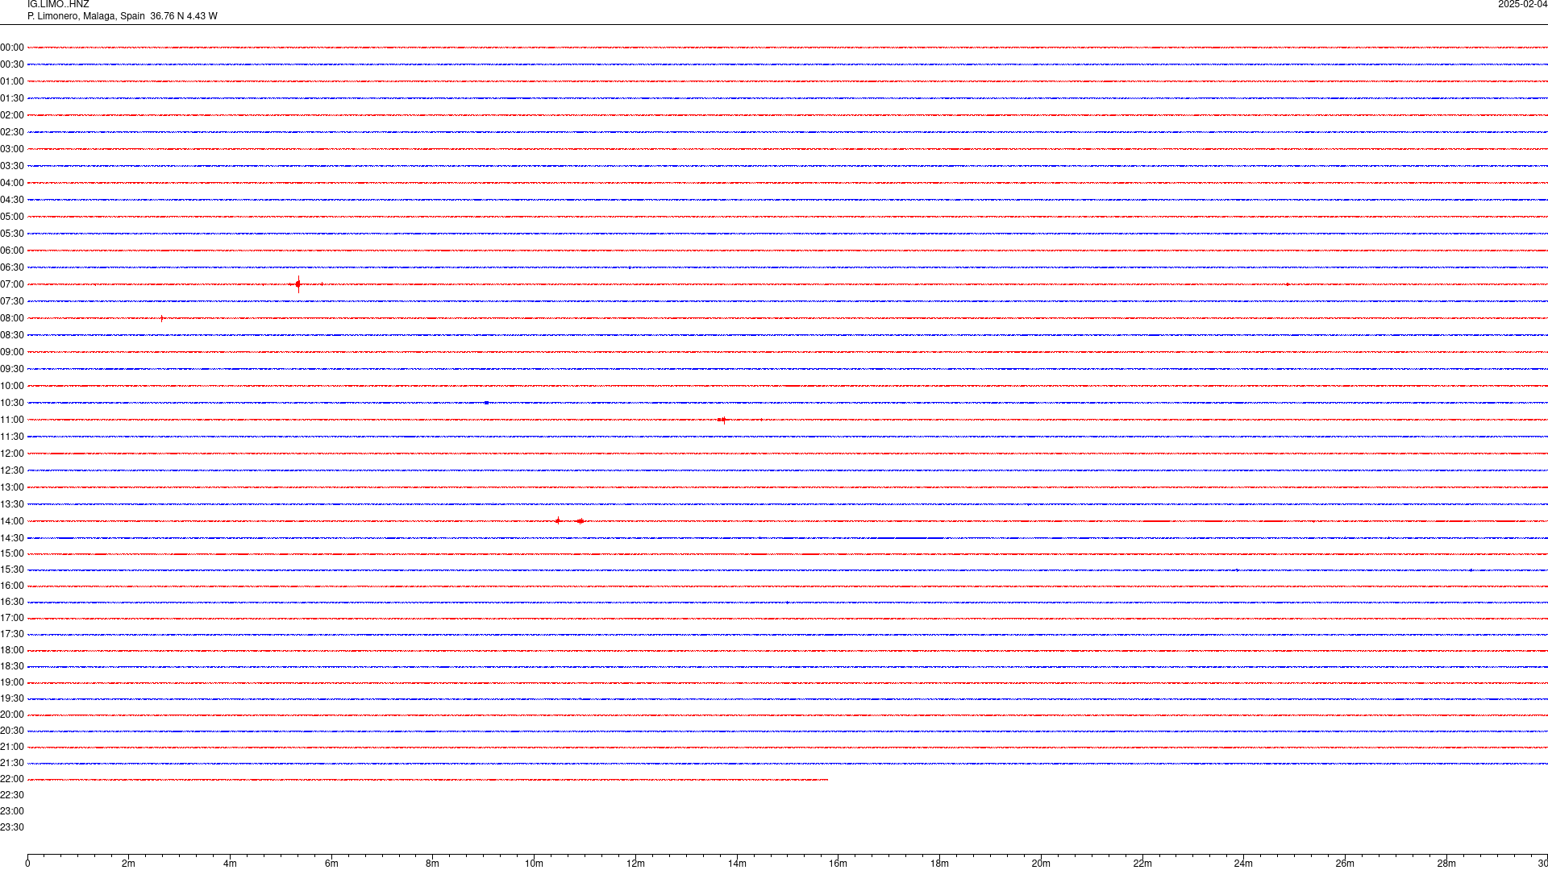1548x870 pixels.
Task: Click the date 2025-02-04
Action: click(1522, 5)
